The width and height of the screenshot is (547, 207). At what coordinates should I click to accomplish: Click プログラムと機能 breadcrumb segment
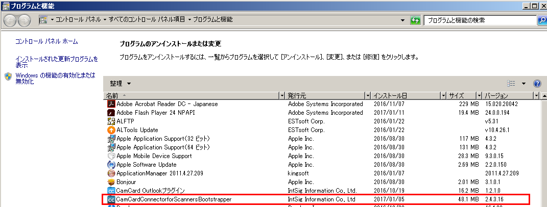213,20
